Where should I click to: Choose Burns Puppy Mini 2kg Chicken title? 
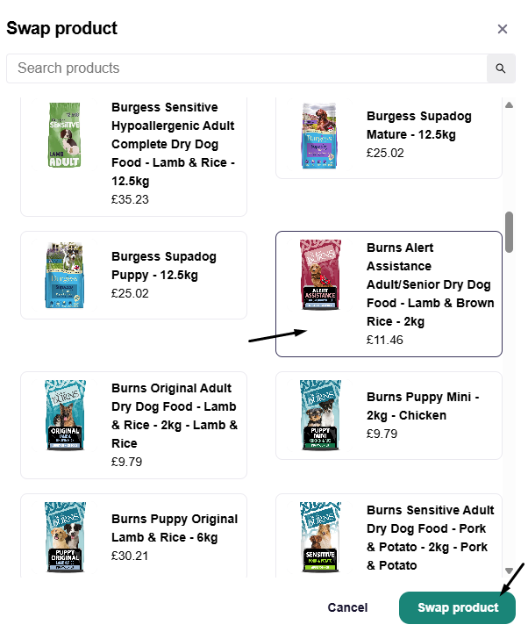(x=423, y=406)
